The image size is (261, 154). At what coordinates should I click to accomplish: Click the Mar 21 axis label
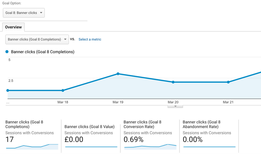click(228, 102)
